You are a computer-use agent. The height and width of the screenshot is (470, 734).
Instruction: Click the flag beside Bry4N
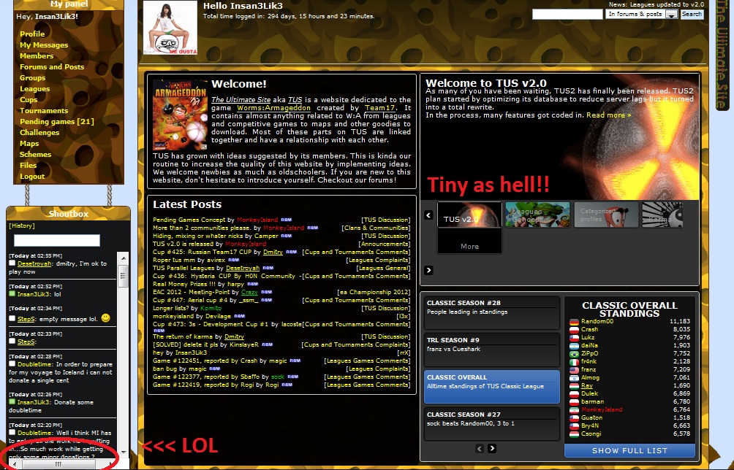click(574, 426)
